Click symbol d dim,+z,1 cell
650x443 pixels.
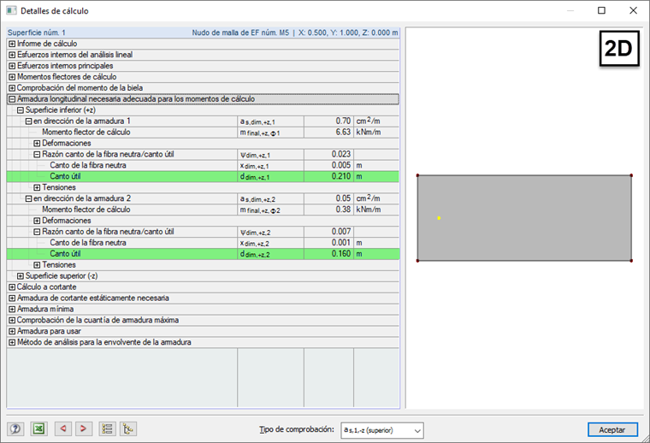[x=271, y=176]
